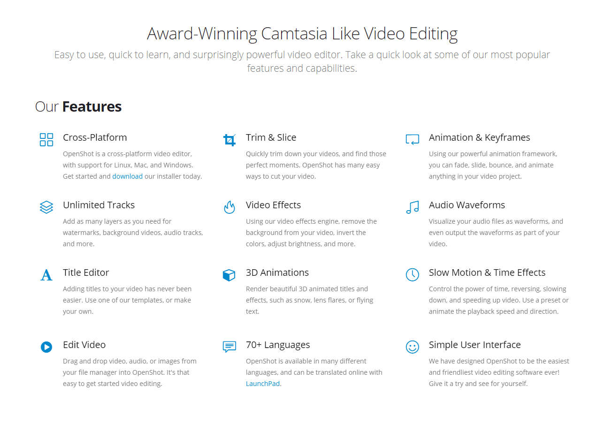Open the download link in Cross-Platform text
The image size is (603, 424).
128,176
